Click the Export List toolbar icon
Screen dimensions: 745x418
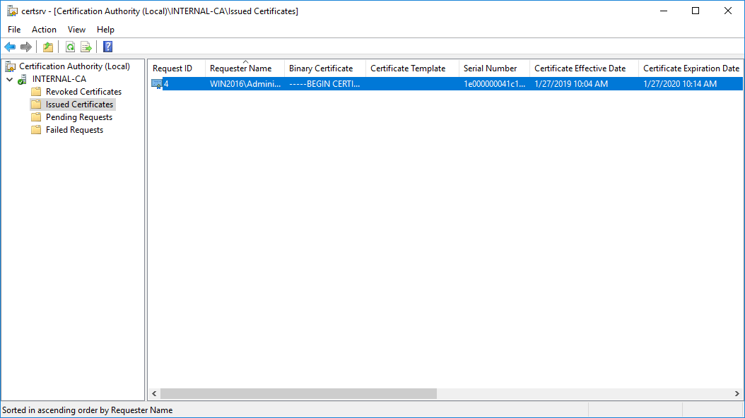pos(86,47)
